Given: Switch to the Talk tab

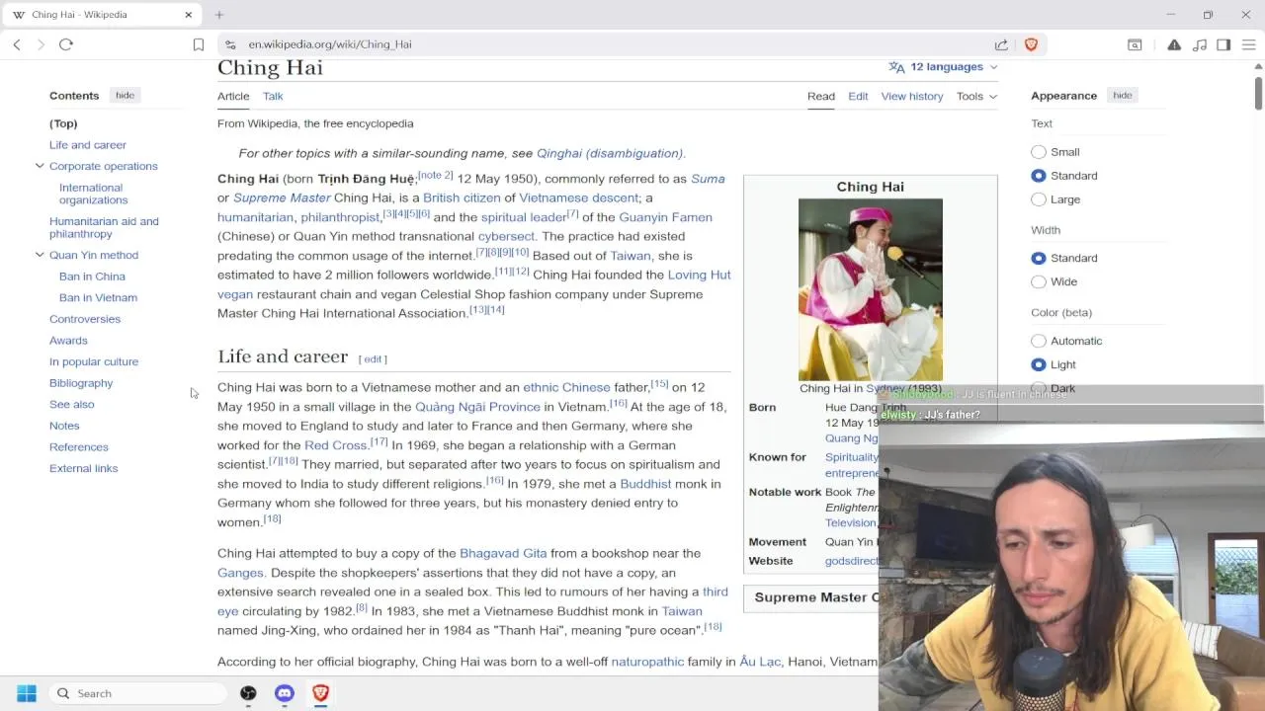Looking at the screenshot, I should click(273, 96).
